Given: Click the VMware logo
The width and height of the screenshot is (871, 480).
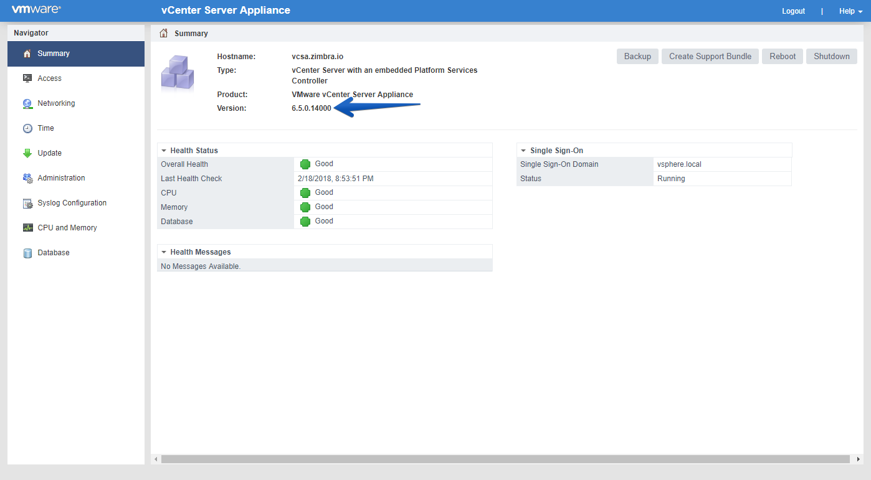Looking at the screenshot, I should (36, 10).
